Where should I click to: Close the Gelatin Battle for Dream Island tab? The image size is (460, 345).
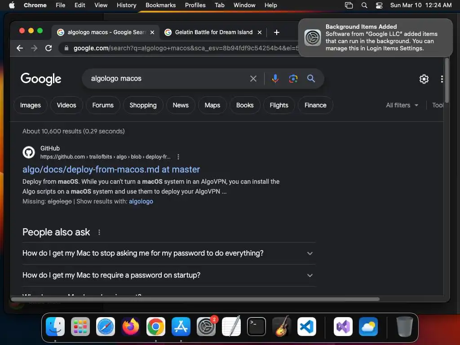[260, 32]
